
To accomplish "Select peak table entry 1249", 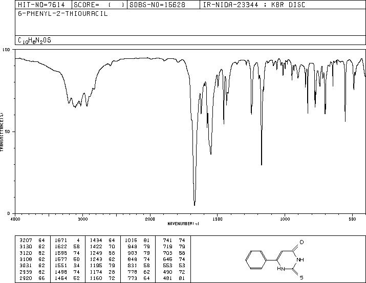I will [102, 253].
